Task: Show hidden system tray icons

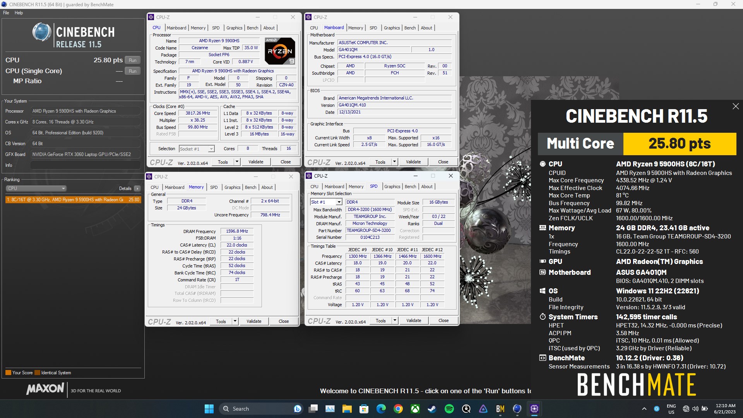Action: pos(644,409)
